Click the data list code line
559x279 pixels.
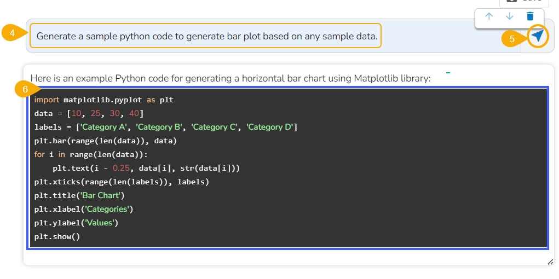[89, 114]
